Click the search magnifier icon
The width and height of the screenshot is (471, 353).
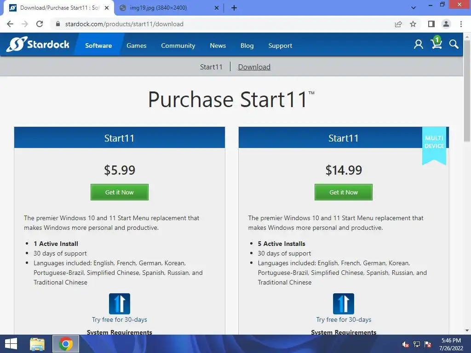click(454, 45)
